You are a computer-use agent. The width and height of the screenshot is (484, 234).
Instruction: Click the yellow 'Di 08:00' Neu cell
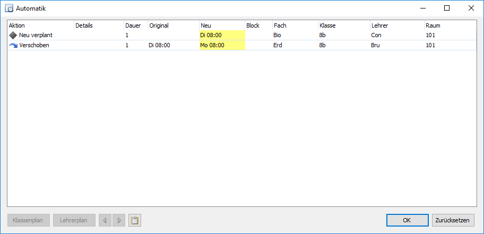pyautogui.click(x=222, y=35)
